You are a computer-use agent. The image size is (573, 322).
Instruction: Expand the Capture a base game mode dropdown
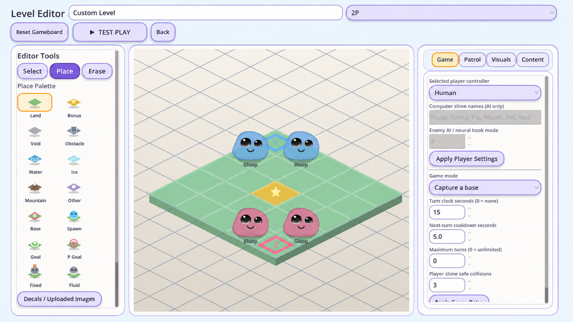pos(485,188)
